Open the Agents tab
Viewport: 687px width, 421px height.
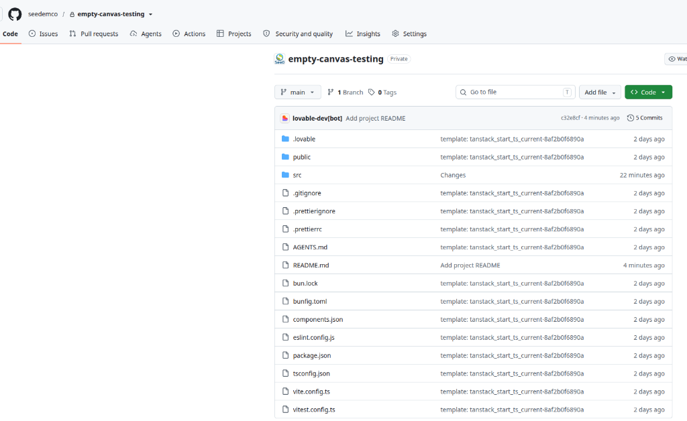[x=146, y=34]
